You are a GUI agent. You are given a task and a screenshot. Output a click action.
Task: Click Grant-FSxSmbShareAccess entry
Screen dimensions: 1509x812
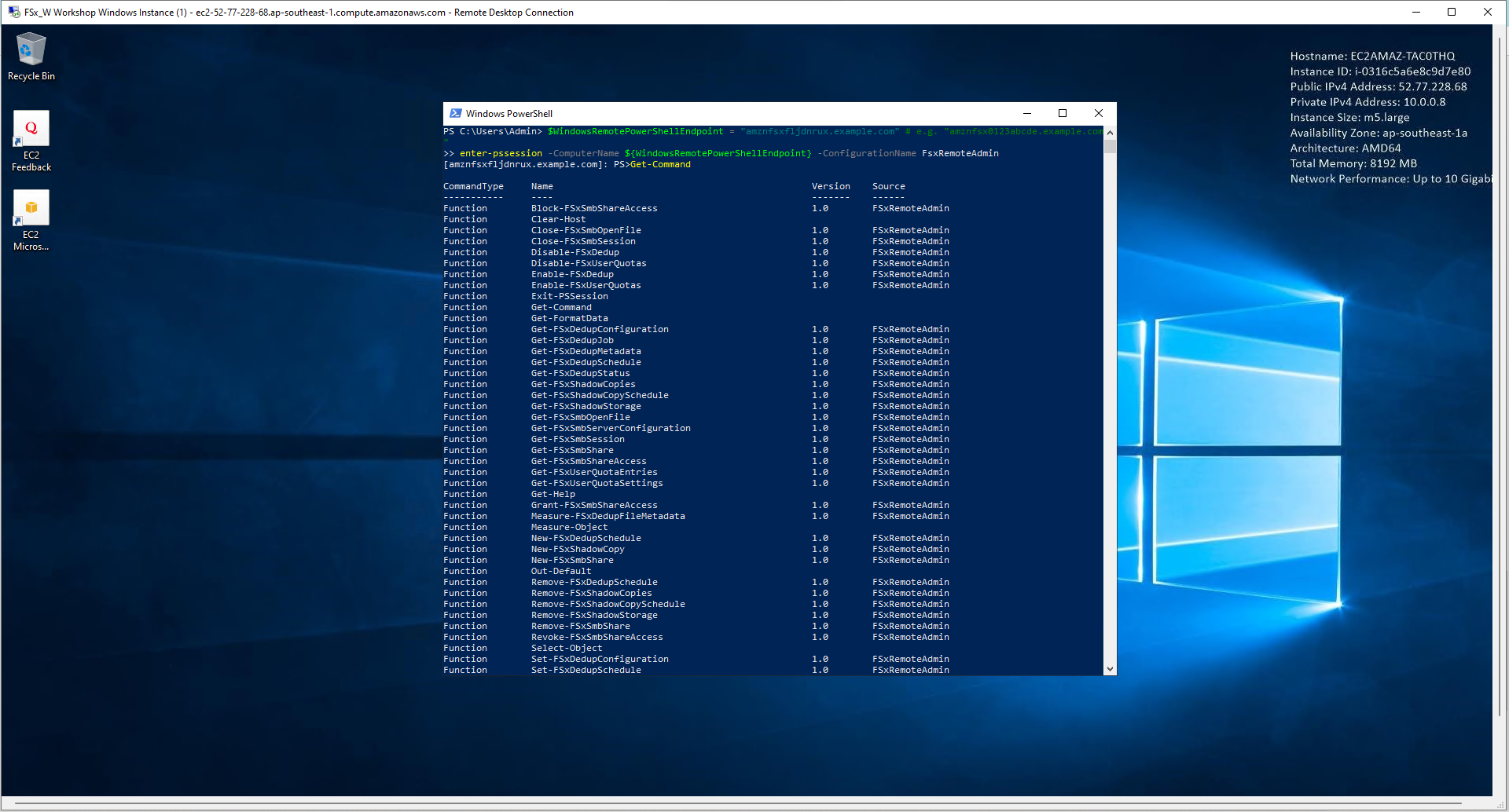594,505
